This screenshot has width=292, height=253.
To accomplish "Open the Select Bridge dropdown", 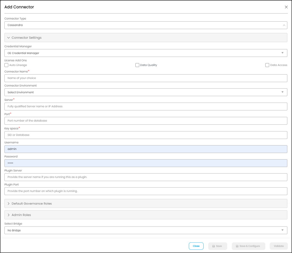I will coord(146,230).
